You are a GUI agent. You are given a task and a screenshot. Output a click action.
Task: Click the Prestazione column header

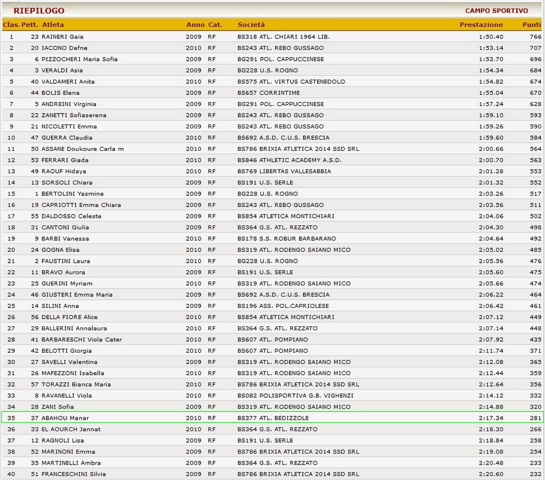481,25
